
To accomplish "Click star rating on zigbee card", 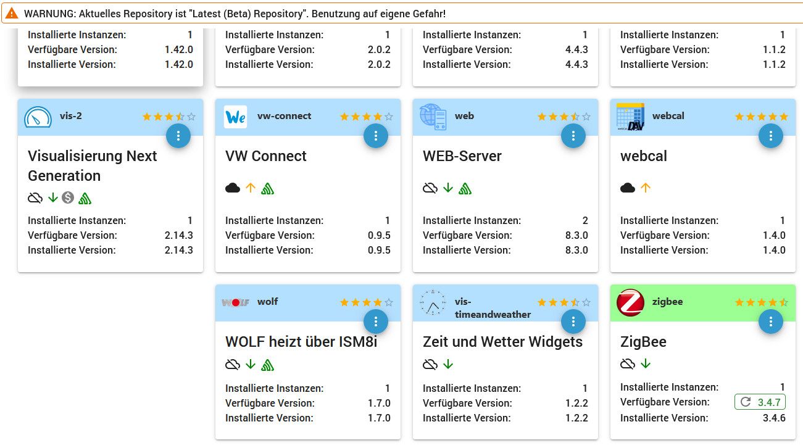I will (x=762, y=302).
